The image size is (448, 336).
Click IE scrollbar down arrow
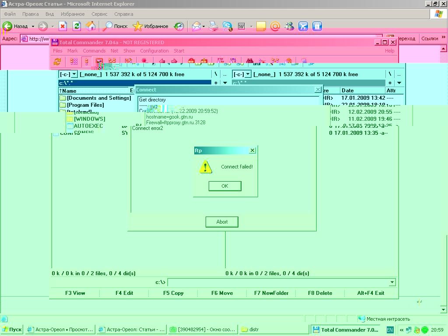(x=443, y=310)
